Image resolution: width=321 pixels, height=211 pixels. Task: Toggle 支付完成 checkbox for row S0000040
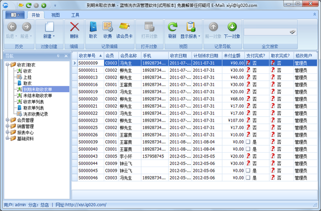click(248, 149)
